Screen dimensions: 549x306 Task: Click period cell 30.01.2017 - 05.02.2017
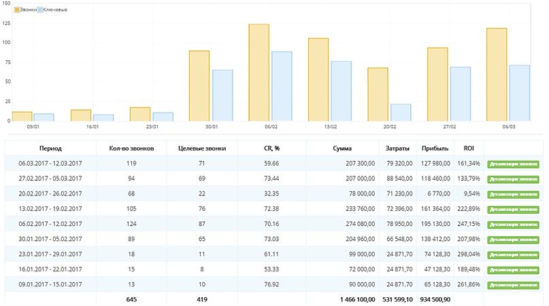pos(50,239)
